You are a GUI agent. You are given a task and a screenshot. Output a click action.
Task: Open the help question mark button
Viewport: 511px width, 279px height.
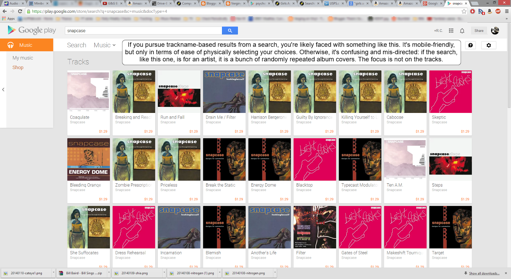point(470,45)
